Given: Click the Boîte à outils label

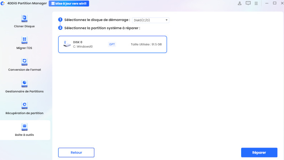Looking at the screenshot, I should 24,135.
